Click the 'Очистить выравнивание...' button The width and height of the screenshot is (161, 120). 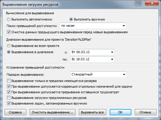click(53, 112)
